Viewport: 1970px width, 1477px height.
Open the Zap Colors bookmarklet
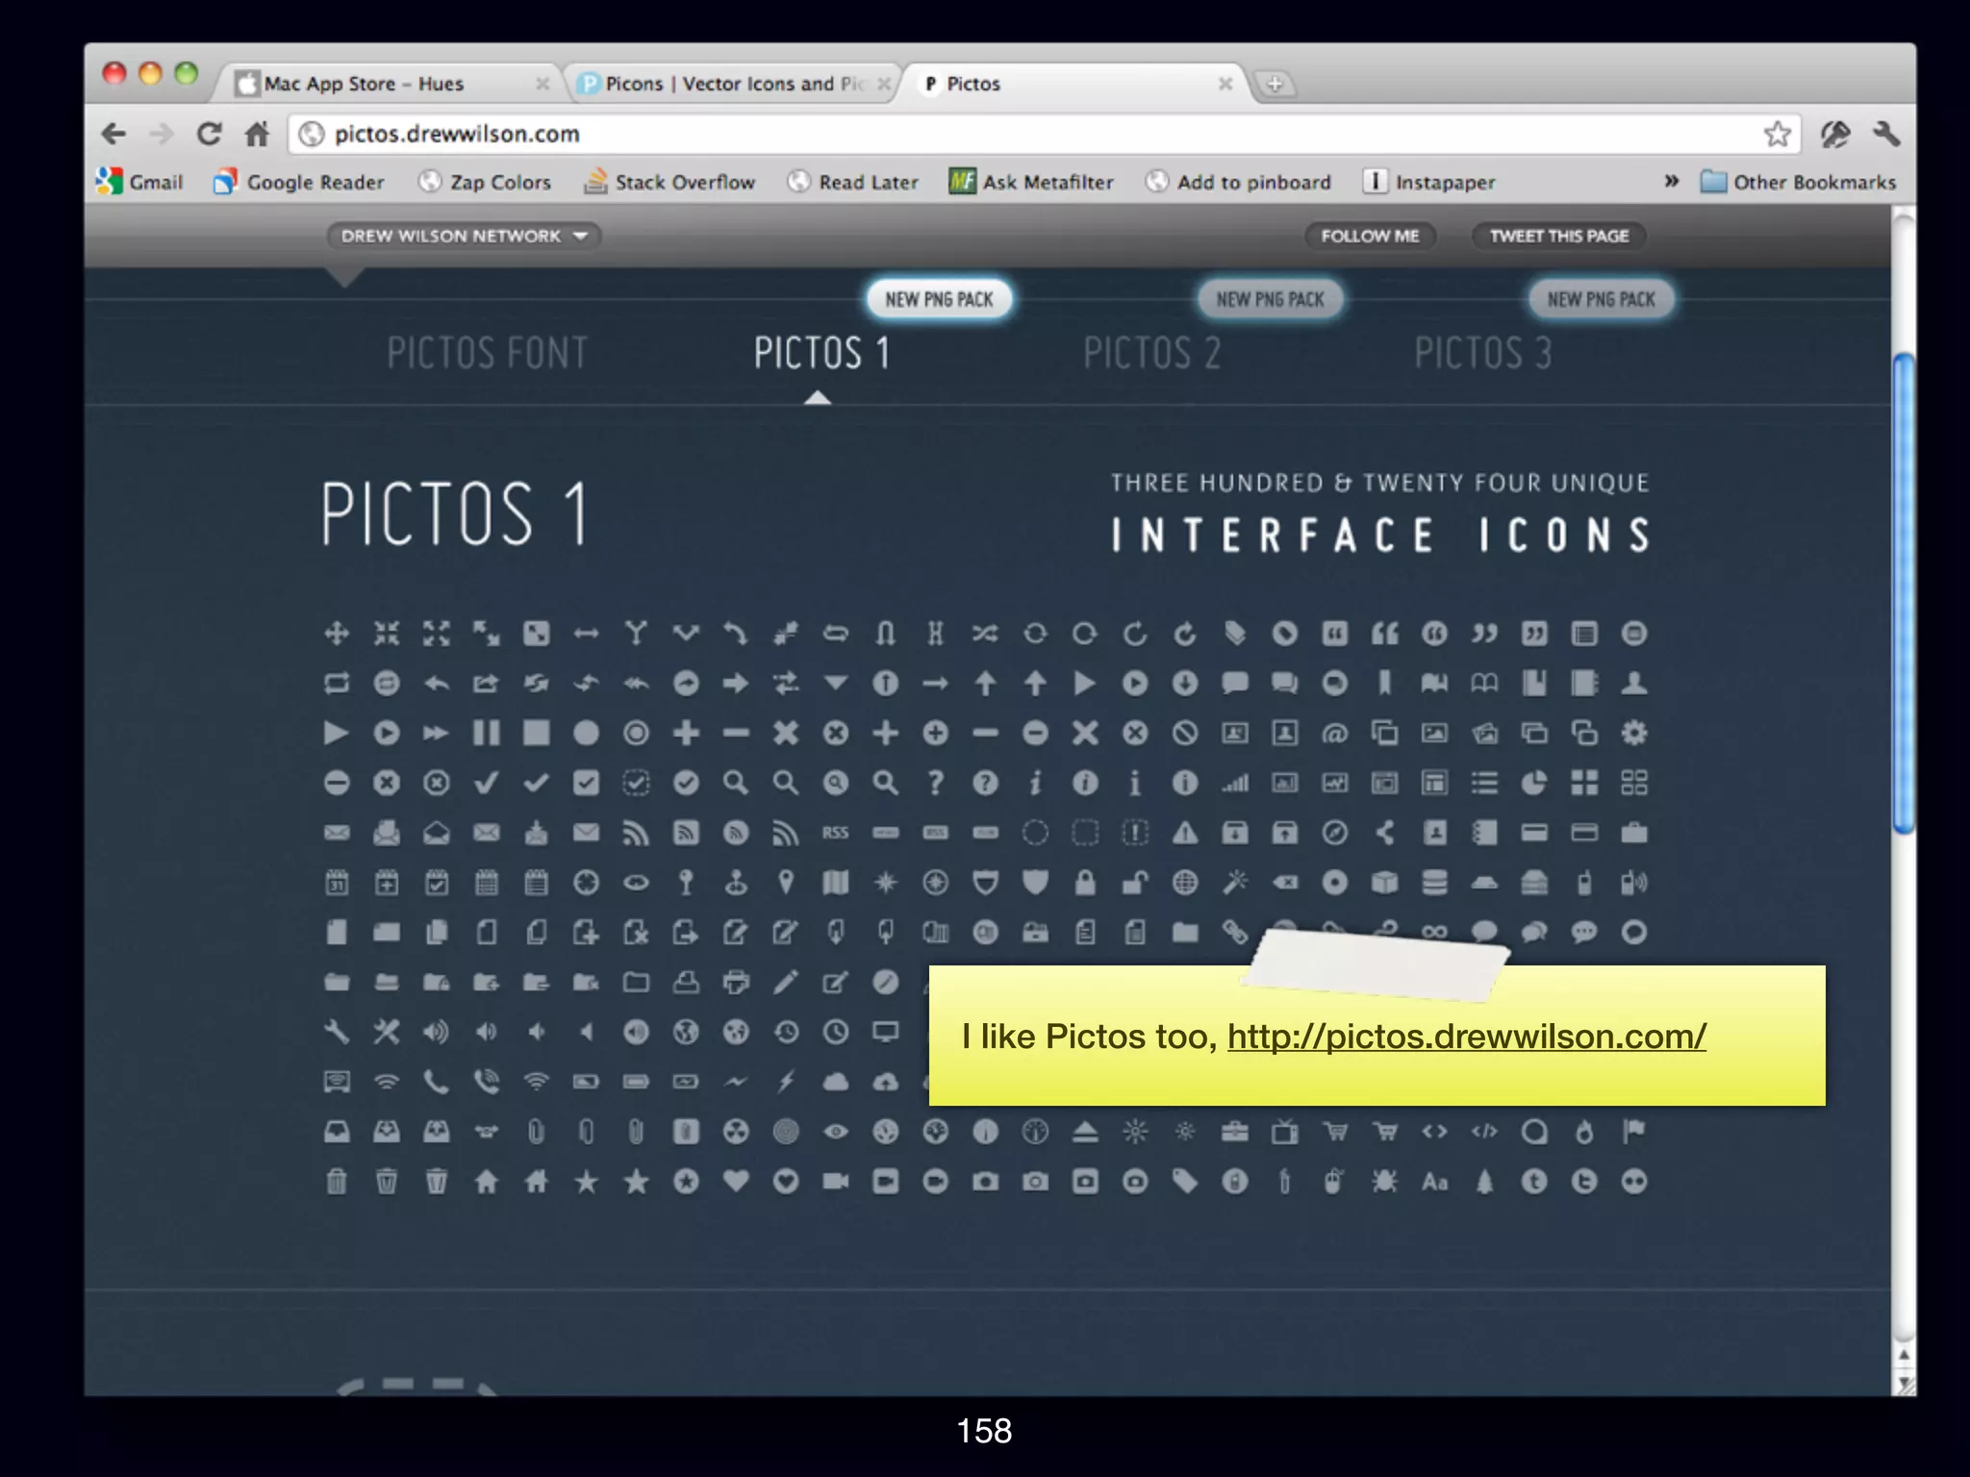485,182
